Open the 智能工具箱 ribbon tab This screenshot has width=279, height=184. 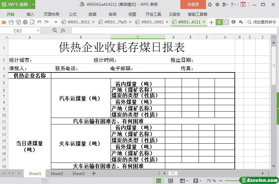coord(198,14)
